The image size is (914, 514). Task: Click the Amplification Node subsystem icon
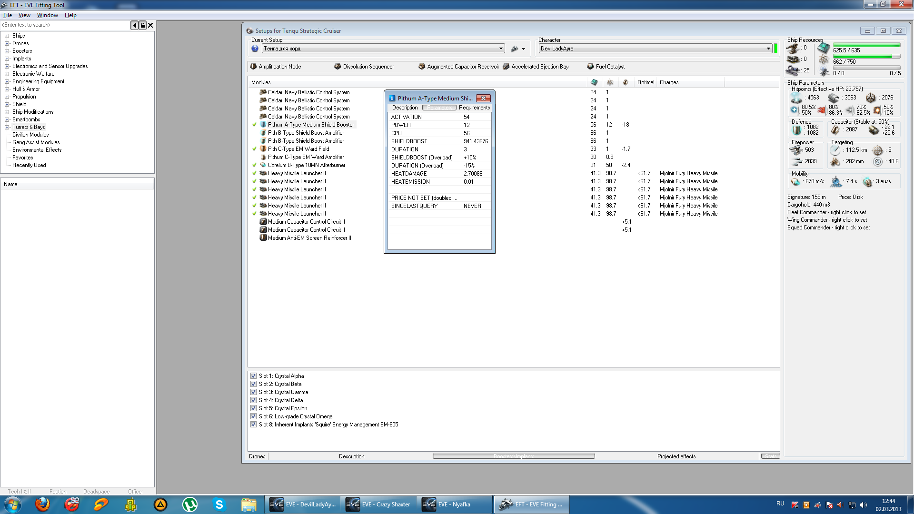click(x=253, y=67)
